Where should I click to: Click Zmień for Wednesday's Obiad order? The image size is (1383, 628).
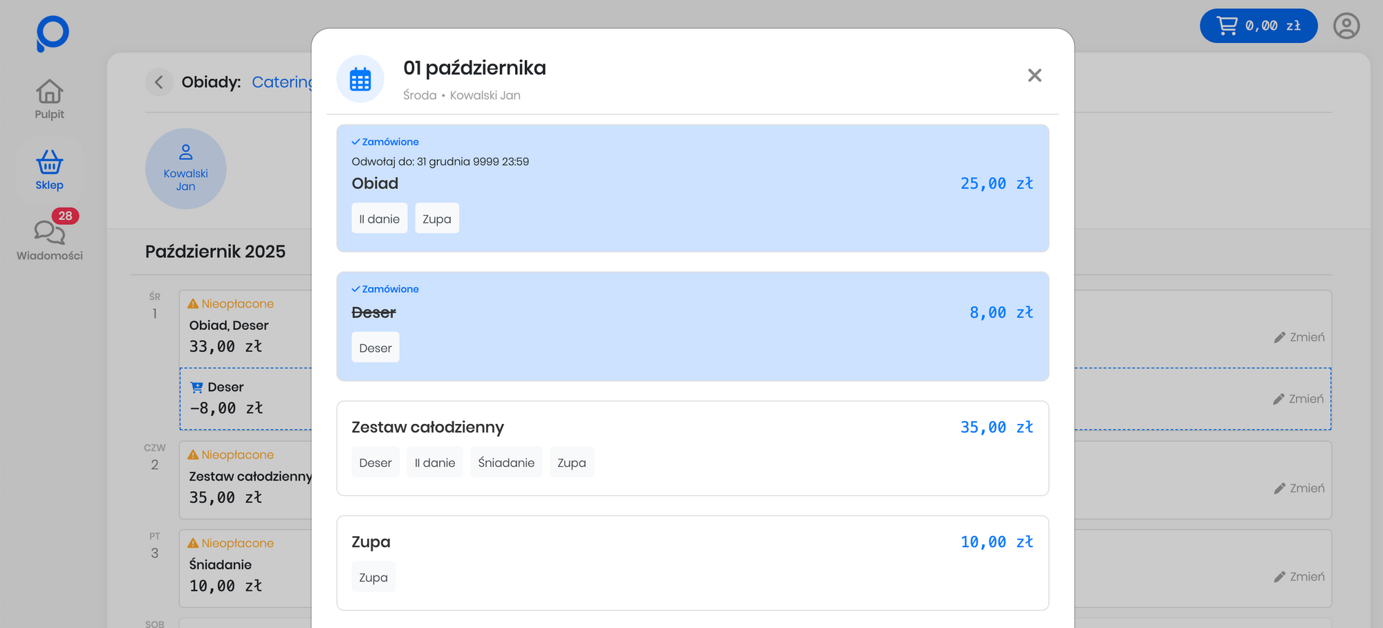point(1299,338)
